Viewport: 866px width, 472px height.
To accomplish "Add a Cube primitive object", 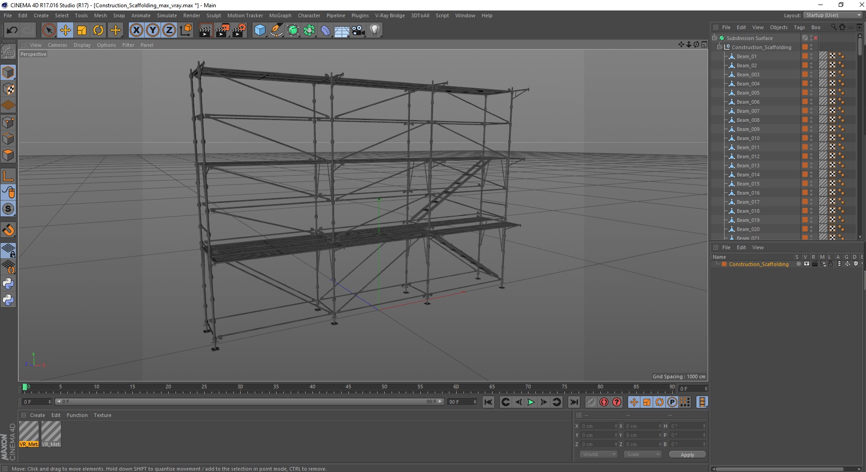I will (x=260, y=30).
